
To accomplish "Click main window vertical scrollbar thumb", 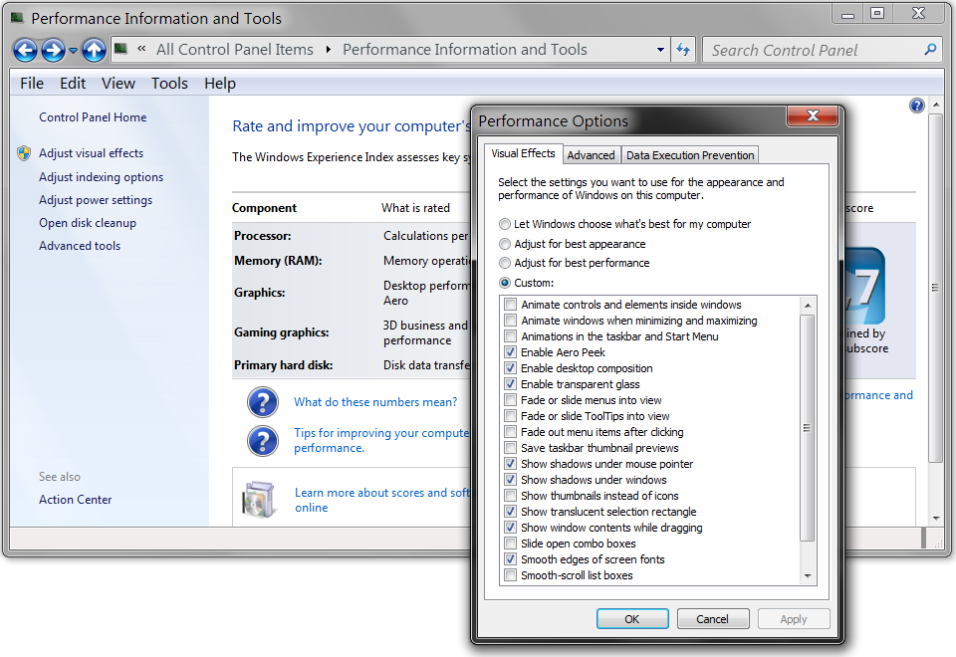I will 935,288.
